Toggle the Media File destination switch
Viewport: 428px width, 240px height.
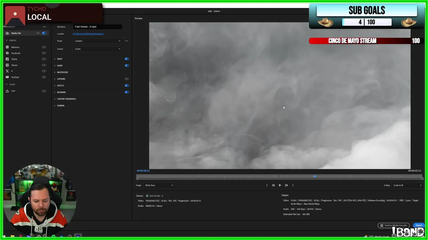(44, 33)
